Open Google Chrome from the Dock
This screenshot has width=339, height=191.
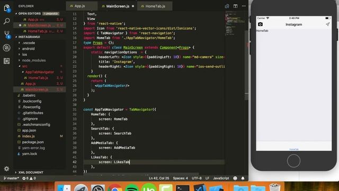(x=114, y=188)
